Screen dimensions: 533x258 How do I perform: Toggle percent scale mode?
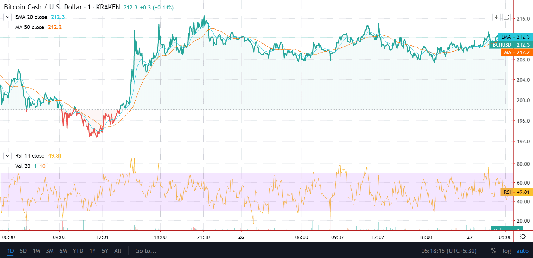pos(493,251)
